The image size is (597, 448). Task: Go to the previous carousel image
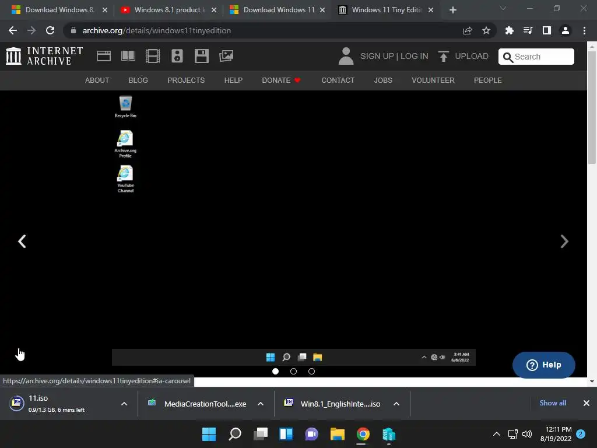pyautogui.click(x=22, y=241)
